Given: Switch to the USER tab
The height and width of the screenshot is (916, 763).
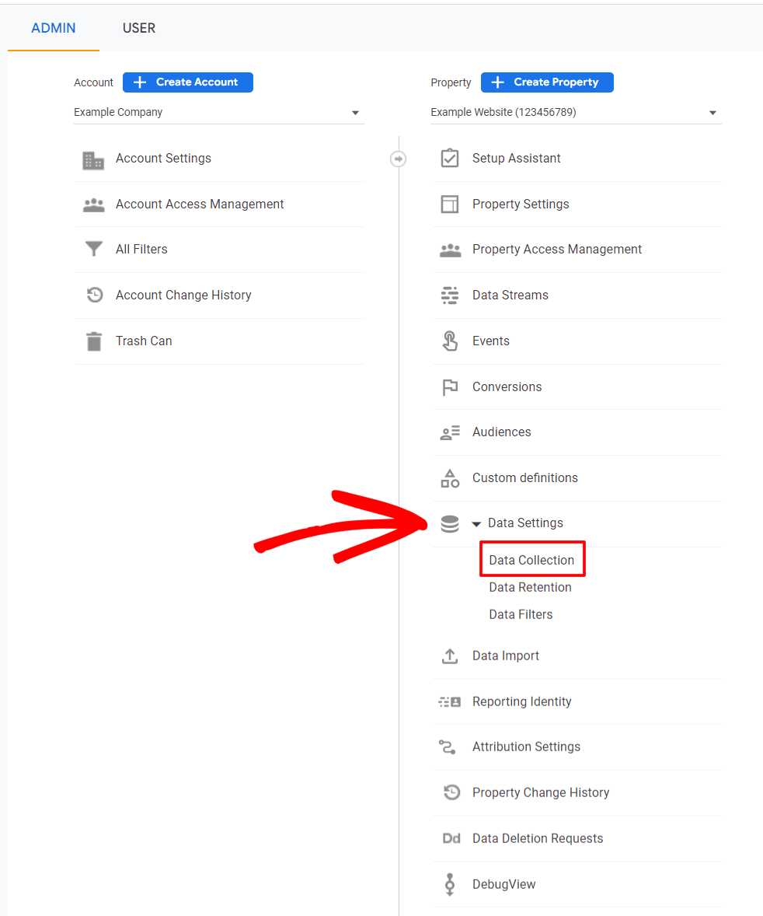Looking at the screenshot, I should point(139,28).
